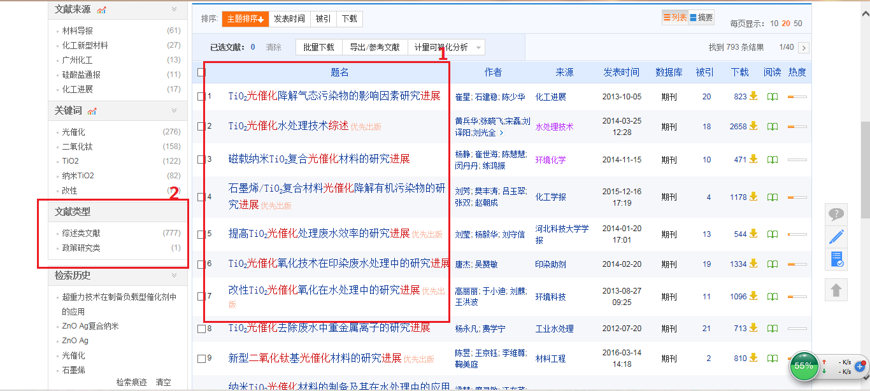
Task: Open chart icon next to 关键词
Action: click(x=92, y=111)
